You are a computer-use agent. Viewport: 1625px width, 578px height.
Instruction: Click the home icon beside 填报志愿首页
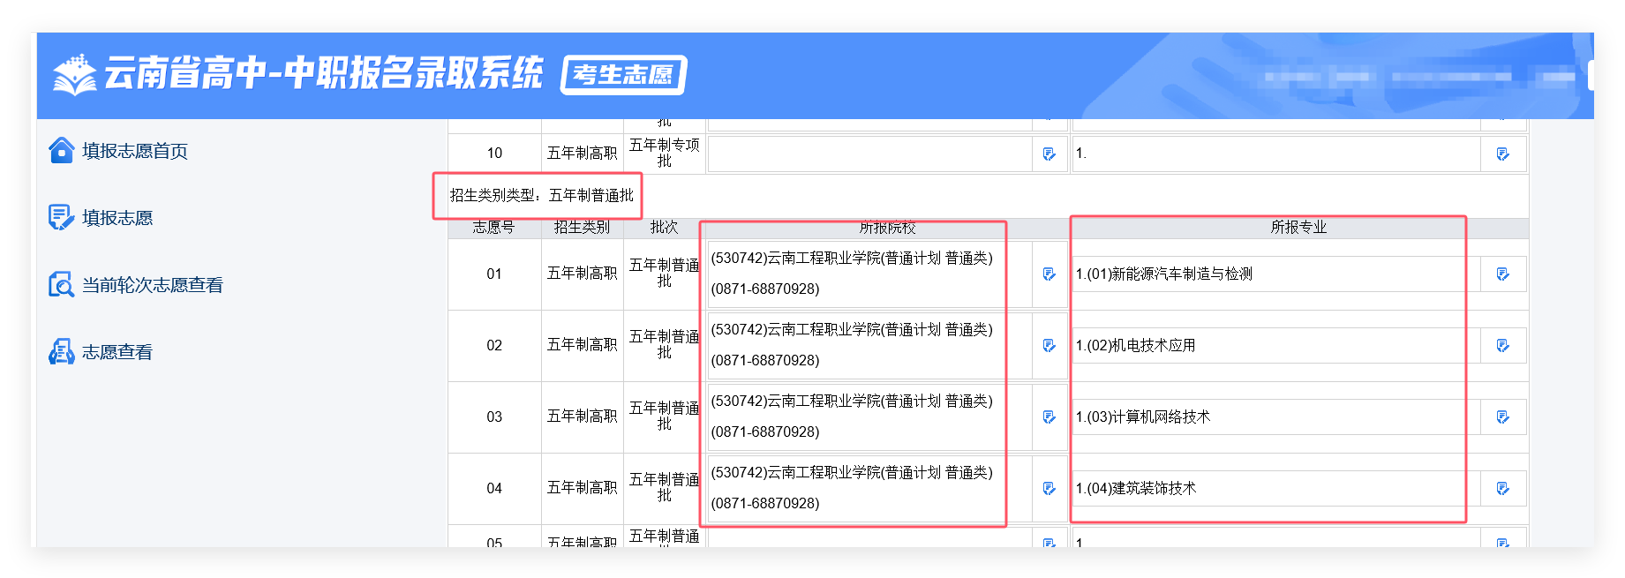61,151
